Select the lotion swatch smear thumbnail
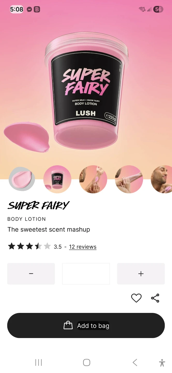 (22, 179)
